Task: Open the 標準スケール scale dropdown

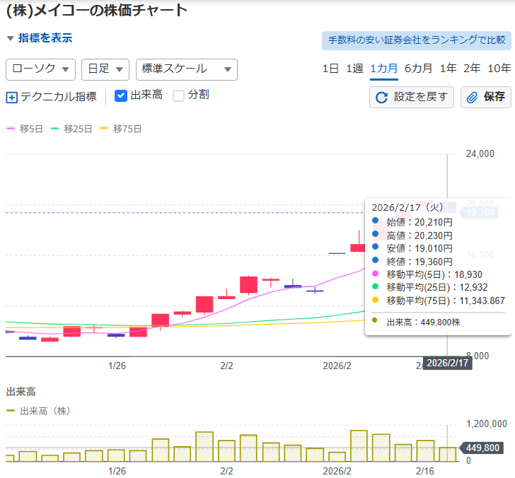Action: pos(187,69)
